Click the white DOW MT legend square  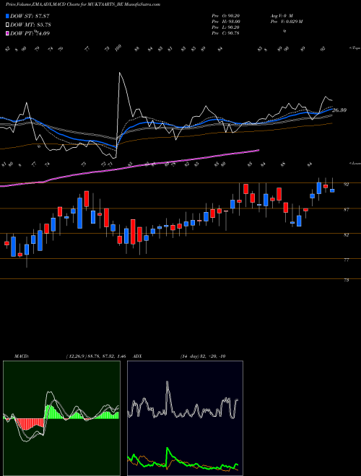pyautogui.click(x=8, y=25)
